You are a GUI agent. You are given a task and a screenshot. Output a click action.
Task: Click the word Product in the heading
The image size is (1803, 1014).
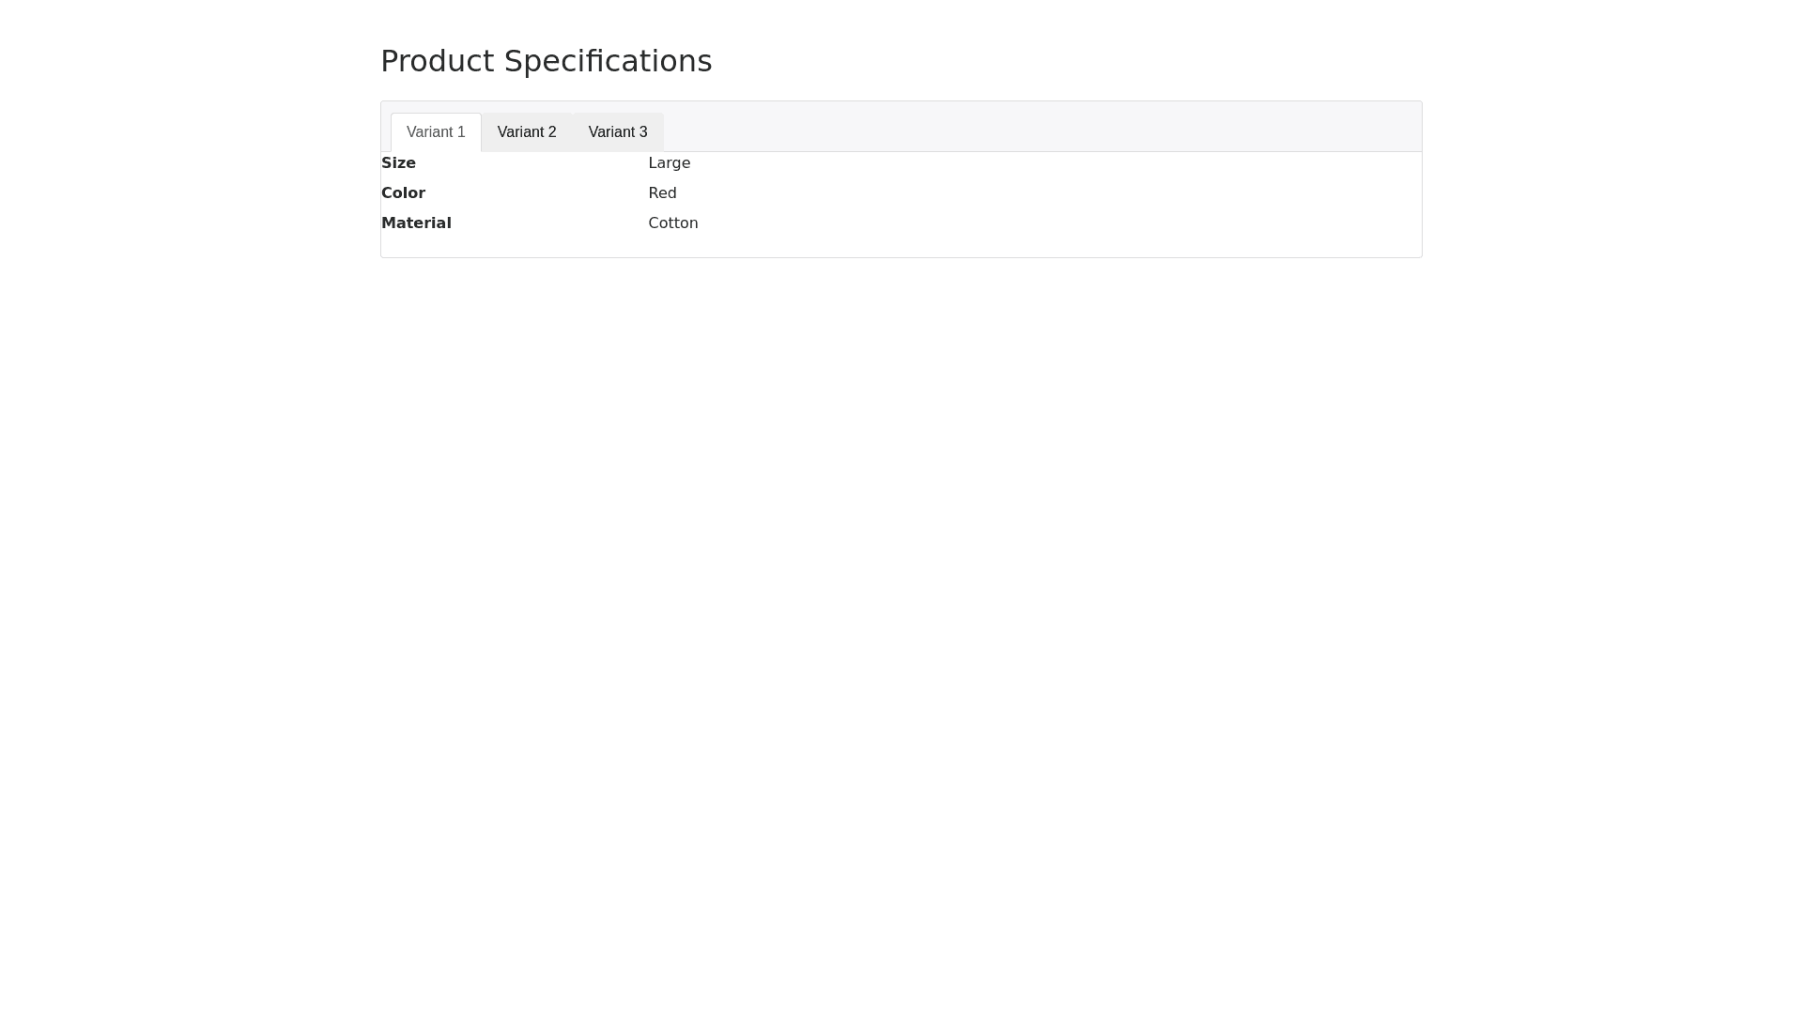click(437, 61)
